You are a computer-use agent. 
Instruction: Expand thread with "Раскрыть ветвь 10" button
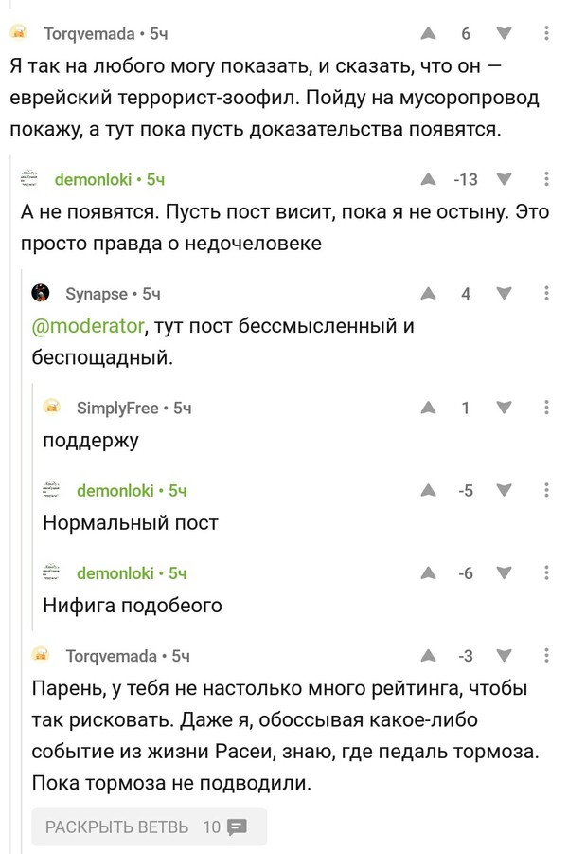tap(149, 827)
